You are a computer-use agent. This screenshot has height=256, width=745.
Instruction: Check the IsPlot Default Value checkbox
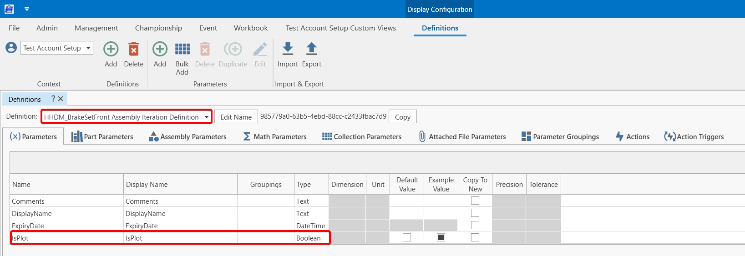407,237
